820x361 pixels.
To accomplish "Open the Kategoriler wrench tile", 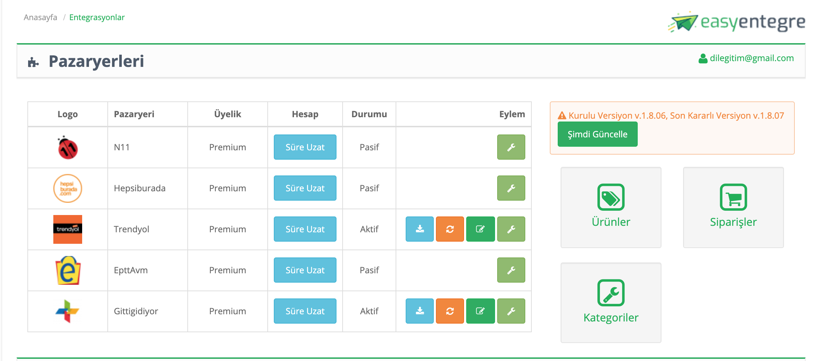I will [x=611, y=303].
